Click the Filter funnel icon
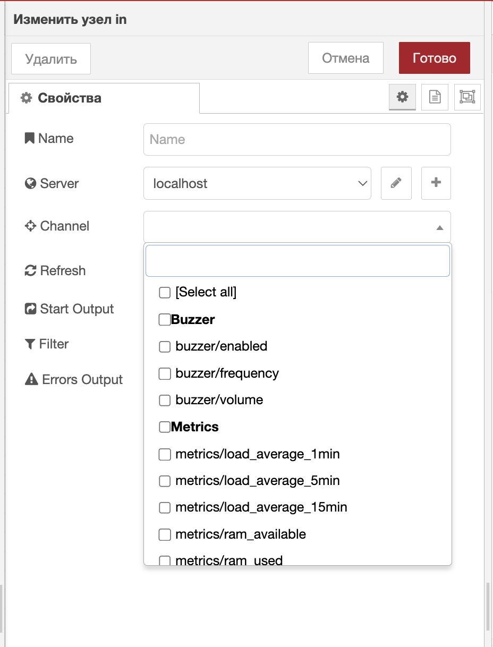The height and width of the screenshot is (647, 493). [30, 344]
